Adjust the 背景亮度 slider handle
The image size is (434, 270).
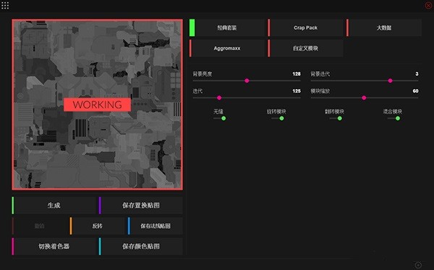(x=247, y=80)
